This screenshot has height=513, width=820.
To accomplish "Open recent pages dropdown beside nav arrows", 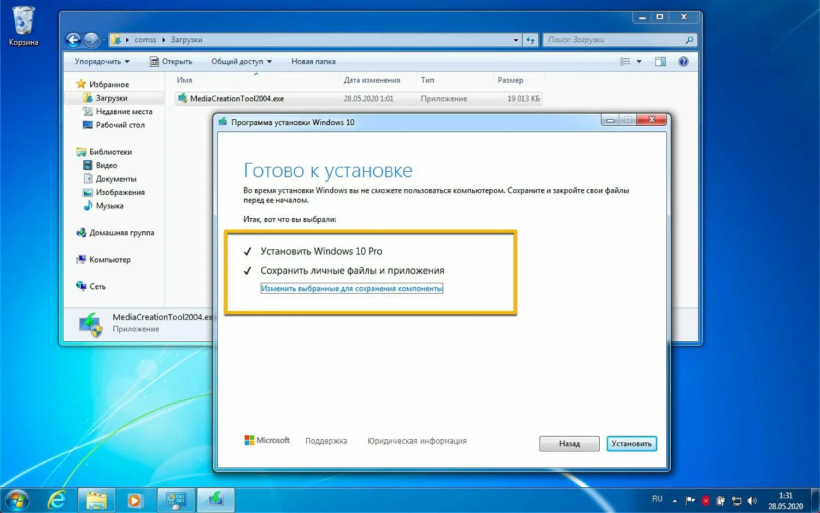I will (104, 40).
